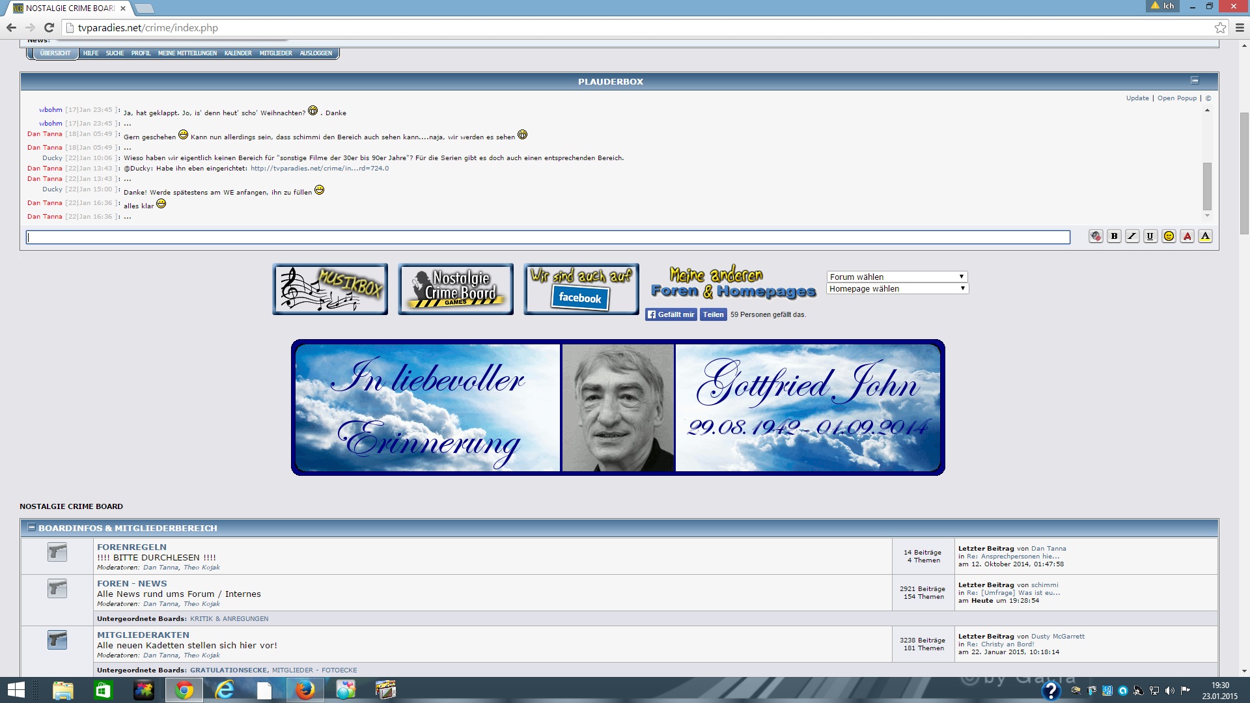This screenshot has width=1250, height=703.
Task: Click the browser forward arrow
Action: coord(30,27)
